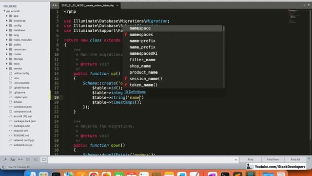Open package.json in the sidebar
The image size is (312, 176).
click(21, 126)
